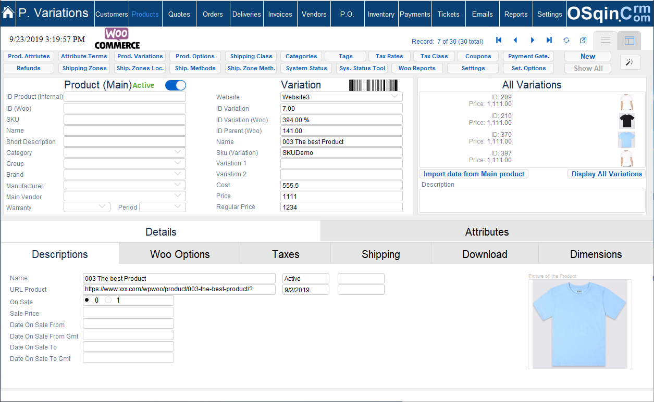This screenshot has width=654, height=402.
Task: Open the Payment Gate. button
Action: tap(528, 56)
